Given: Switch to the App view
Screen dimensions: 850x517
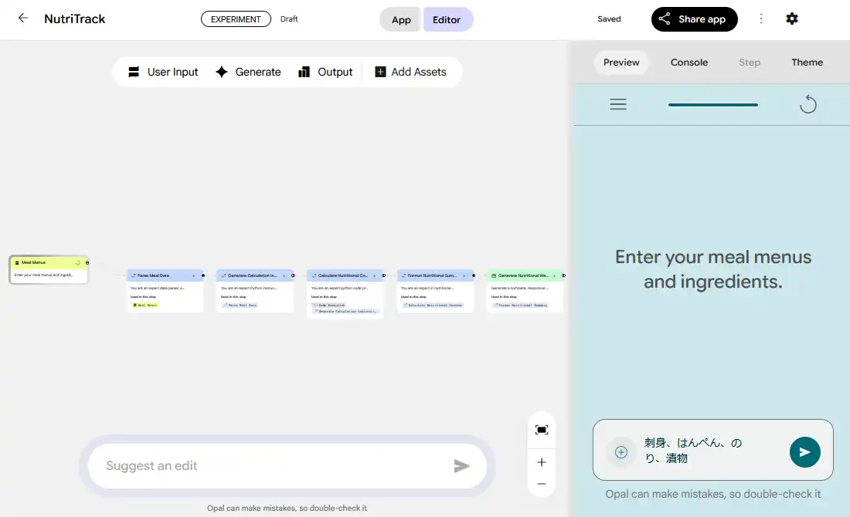Looking at the screenshot, I should (401, 20).
